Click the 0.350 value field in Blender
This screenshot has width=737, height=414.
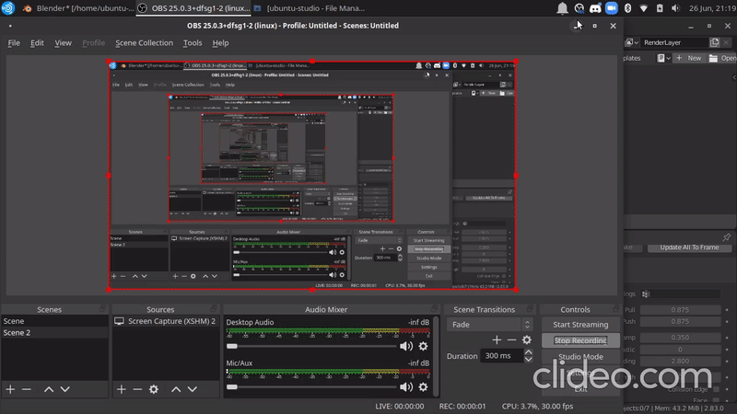pyautogui.click(x=680, y=337)
